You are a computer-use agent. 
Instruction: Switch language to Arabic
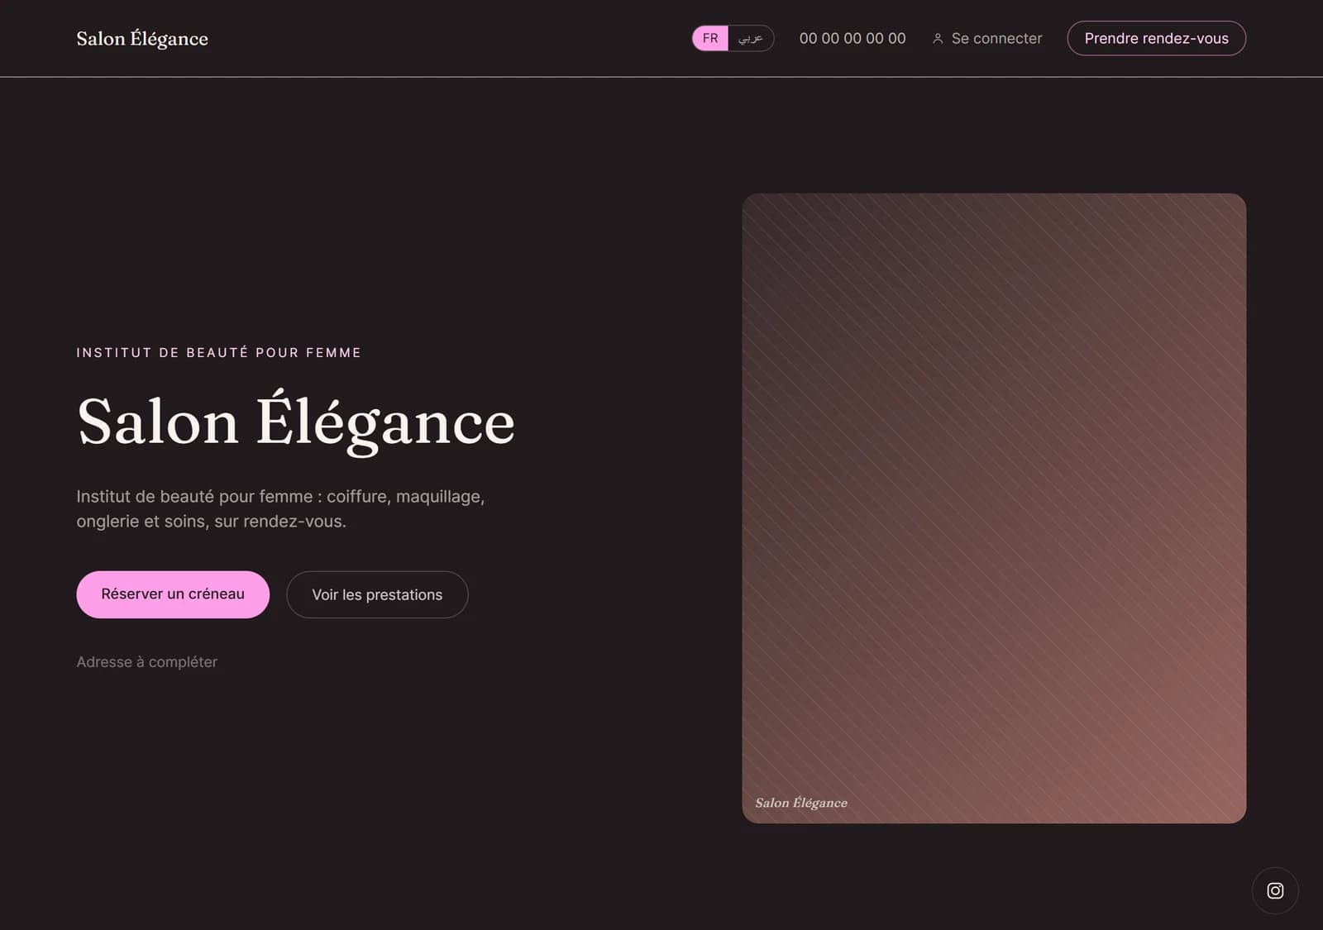(x=751, y=38)
